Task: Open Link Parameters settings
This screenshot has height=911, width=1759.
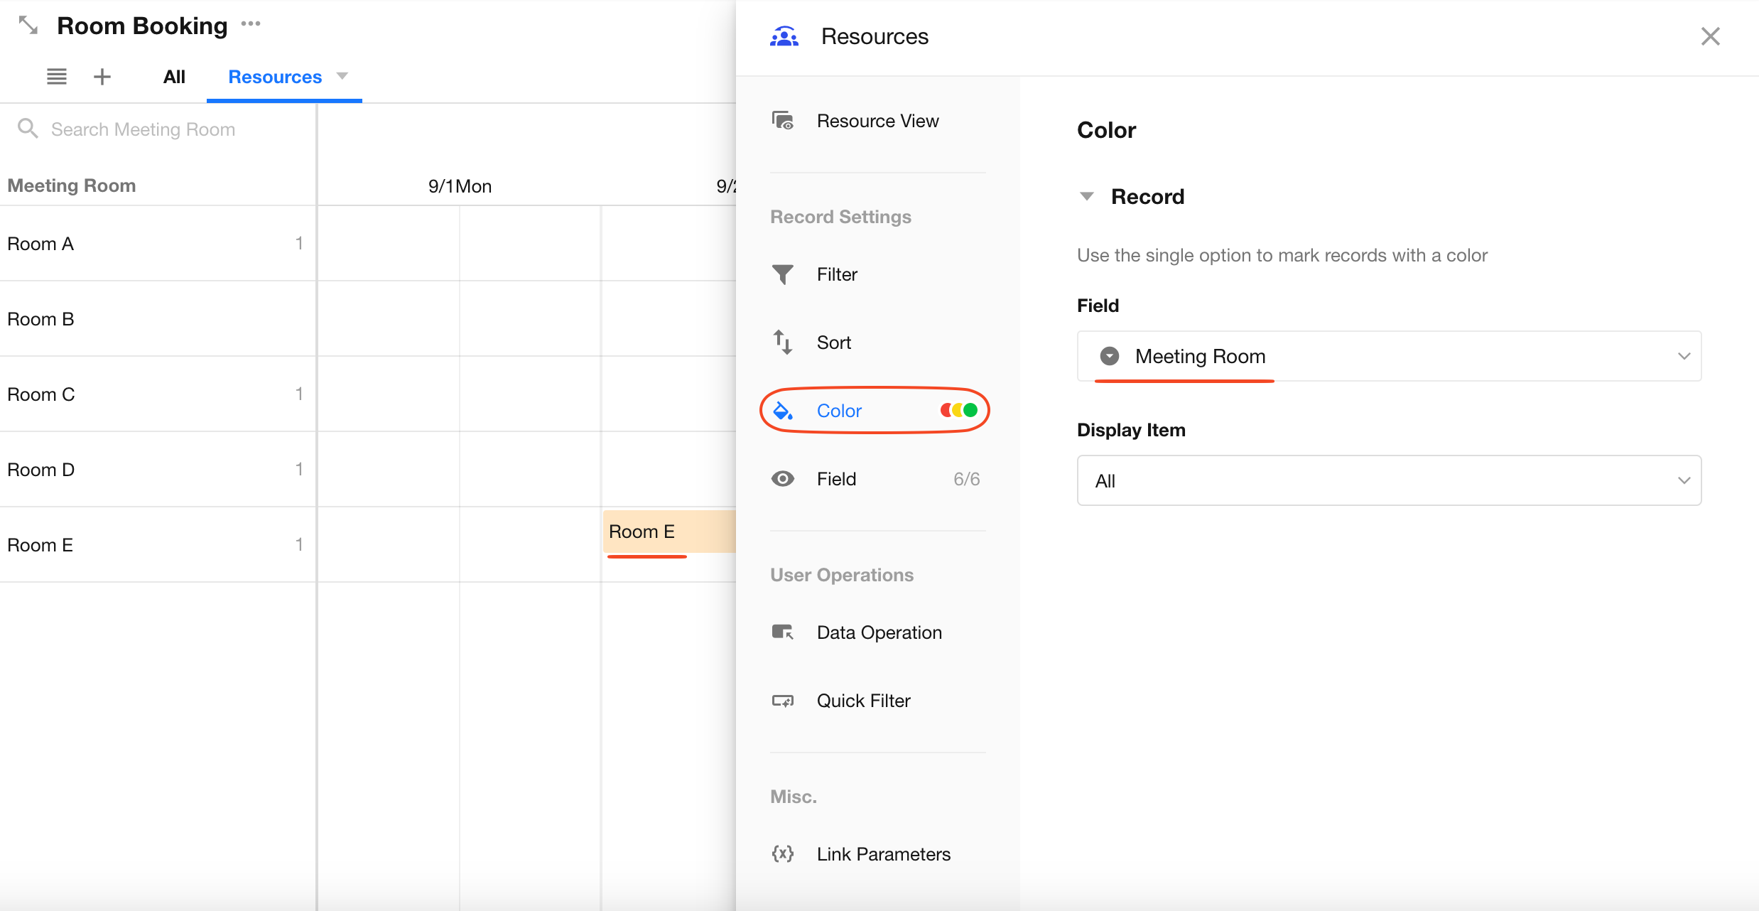Action: [882, 854]
